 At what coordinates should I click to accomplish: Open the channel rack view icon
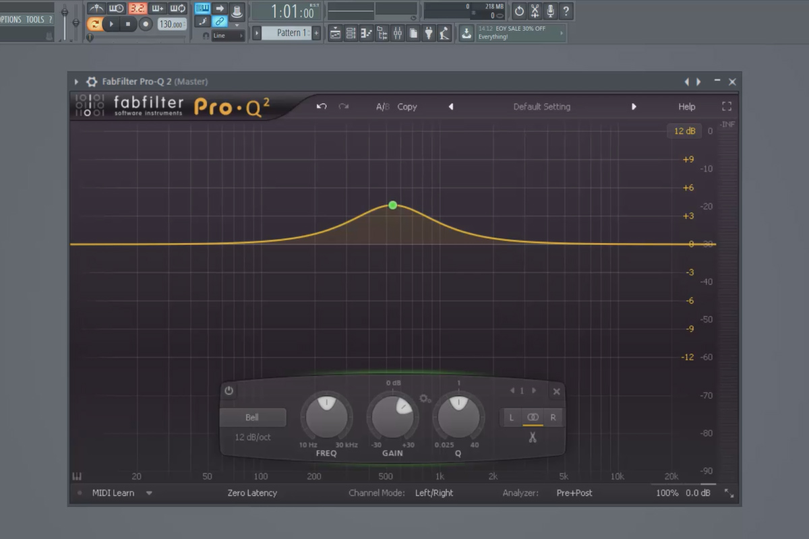click(x=351, y=33)
